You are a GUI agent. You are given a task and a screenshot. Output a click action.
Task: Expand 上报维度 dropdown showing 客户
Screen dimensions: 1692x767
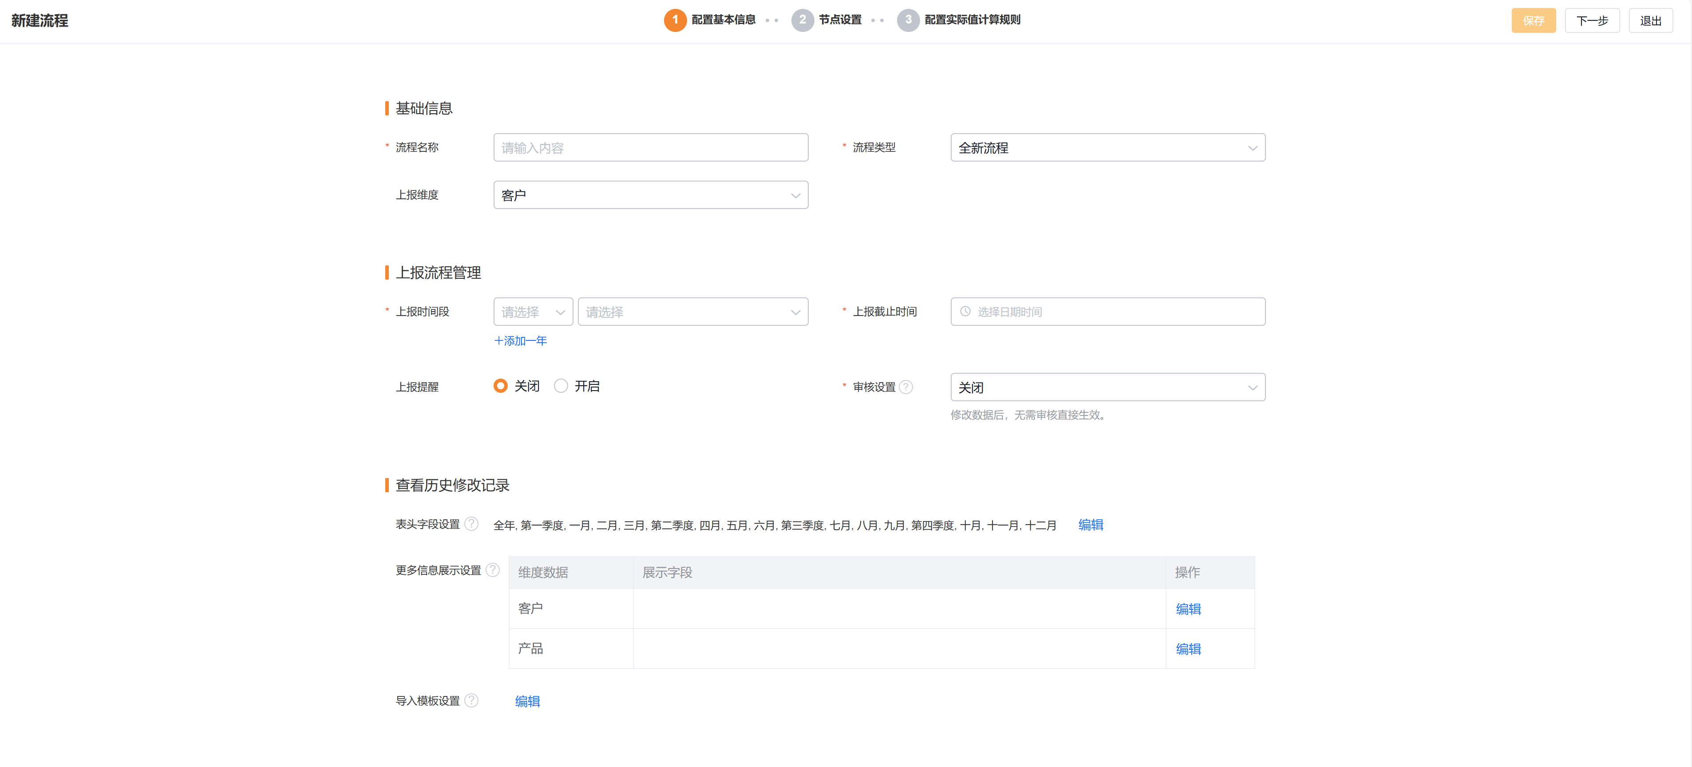(650, 195)
